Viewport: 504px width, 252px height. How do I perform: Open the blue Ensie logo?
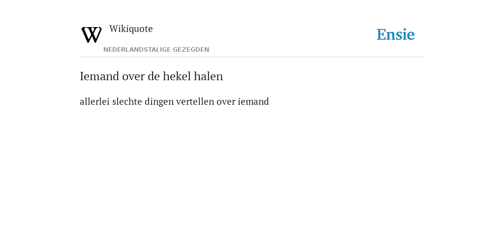pyautogui.click(x=396, y=34)
